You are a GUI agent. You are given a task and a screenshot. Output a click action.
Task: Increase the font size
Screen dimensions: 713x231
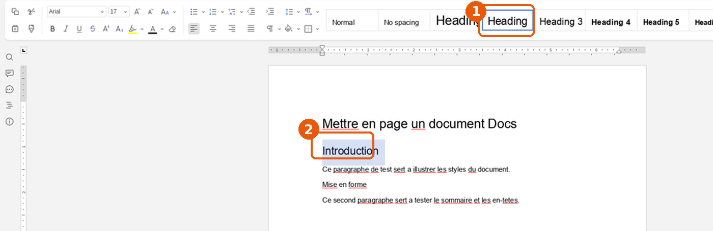point(137,12)
